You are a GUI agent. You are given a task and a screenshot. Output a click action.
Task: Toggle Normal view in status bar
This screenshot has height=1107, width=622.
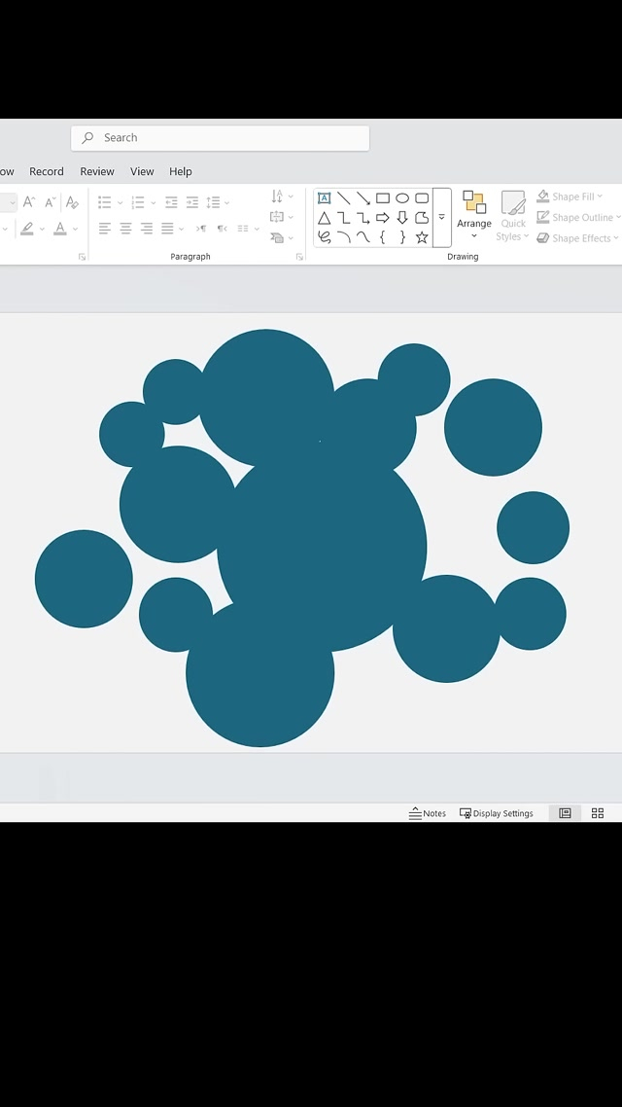click(x=565, y=813)
